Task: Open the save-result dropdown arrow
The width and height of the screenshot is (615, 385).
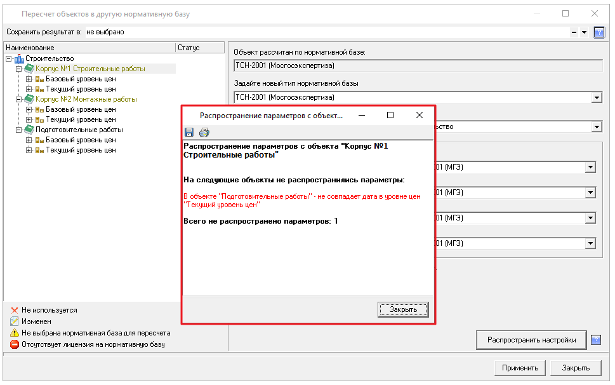Action: [x=584, y=32]
